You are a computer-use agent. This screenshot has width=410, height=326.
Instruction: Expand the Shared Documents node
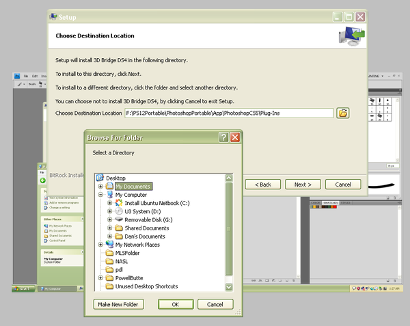coord(110,228)
